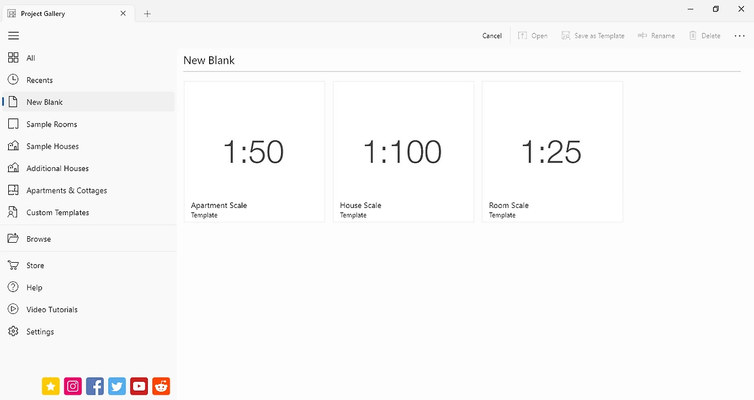Click the New Blank heading
Image resolution: width=754 pixels, height=400 pixels.
pyautogui.click(x=209, y=60)
